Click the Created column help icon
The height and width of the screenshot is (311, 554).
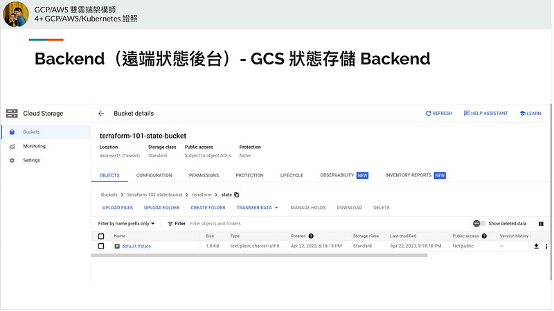pos(311,236)
